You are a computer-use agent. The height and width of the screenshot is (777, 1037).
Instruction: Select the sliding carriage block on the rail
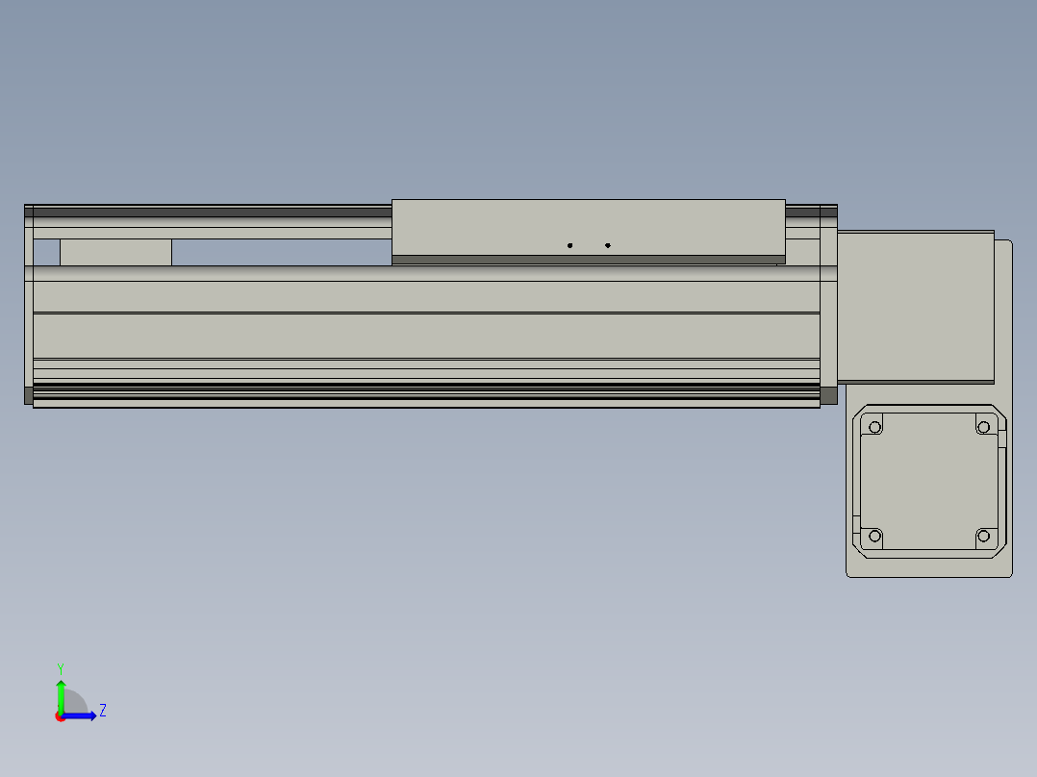tap(589, 231)
